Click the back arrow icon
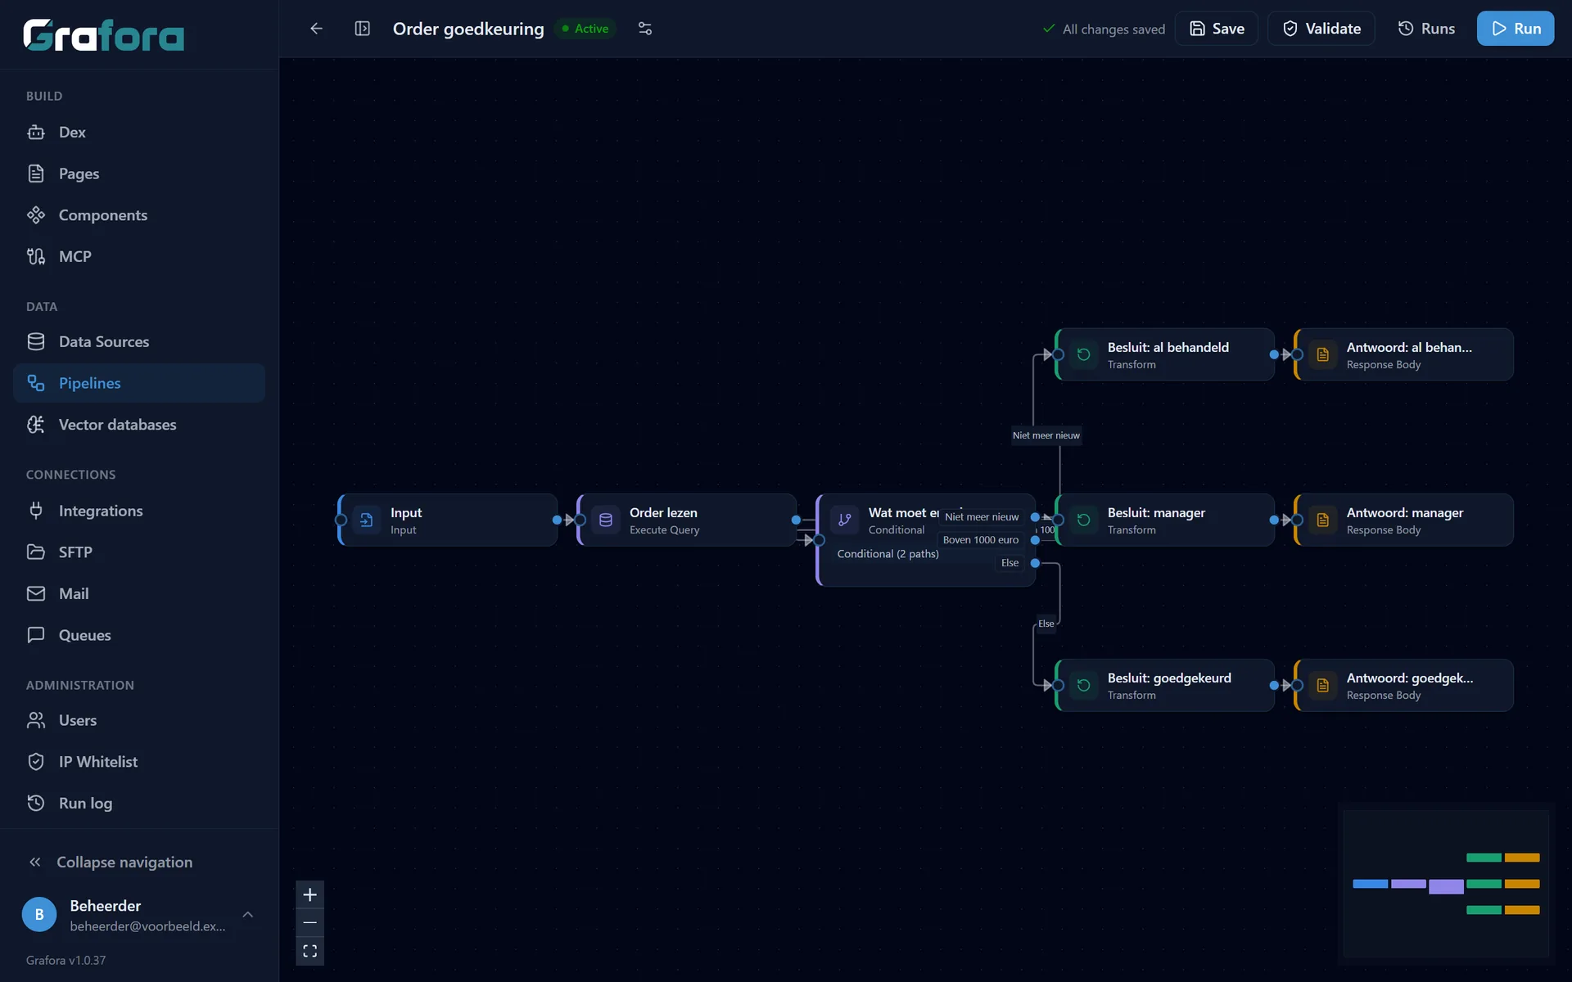1572x982 pixels. tap(316, 29)
